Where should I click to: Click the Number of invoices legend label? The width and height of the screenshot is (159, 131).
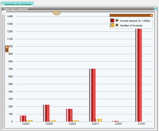131,25
